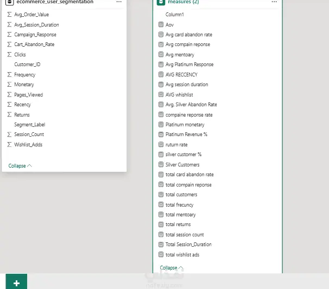Click calculator icon beside AVG RECCENCY

click(161, 74)
